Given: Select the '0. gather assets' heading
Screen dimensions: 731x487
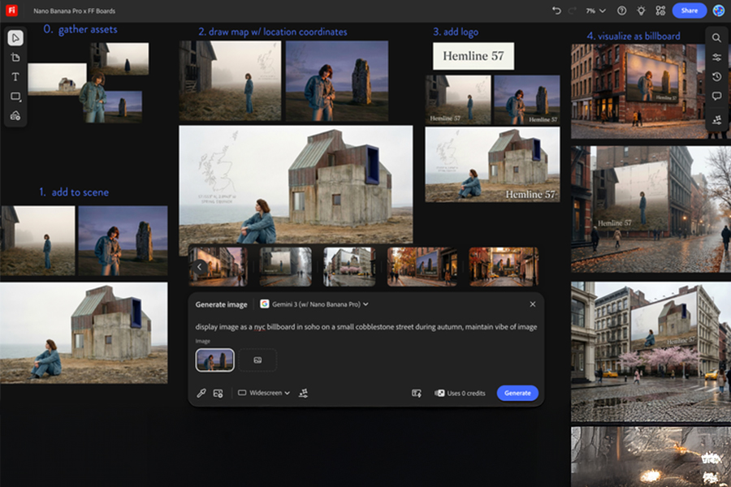Looking at the screenshot, I should [80, 29].
